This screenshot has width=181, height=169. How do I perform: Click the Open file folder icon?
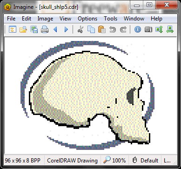click(23, 29)
